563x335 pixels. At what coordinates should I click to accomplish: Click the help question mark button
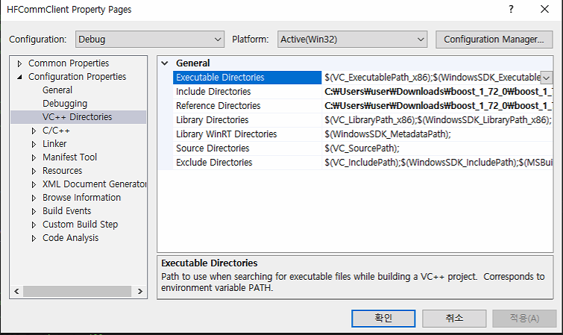click(511, 10)
